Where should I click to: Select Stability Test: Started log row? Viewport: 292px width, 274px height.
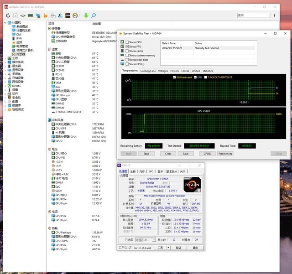[x=208, y=48]
